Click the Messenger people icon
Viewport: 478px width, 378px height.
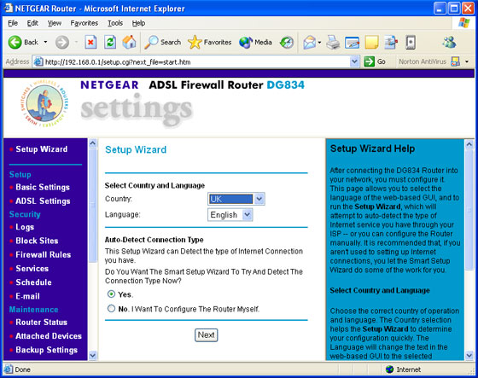[449, 42]
